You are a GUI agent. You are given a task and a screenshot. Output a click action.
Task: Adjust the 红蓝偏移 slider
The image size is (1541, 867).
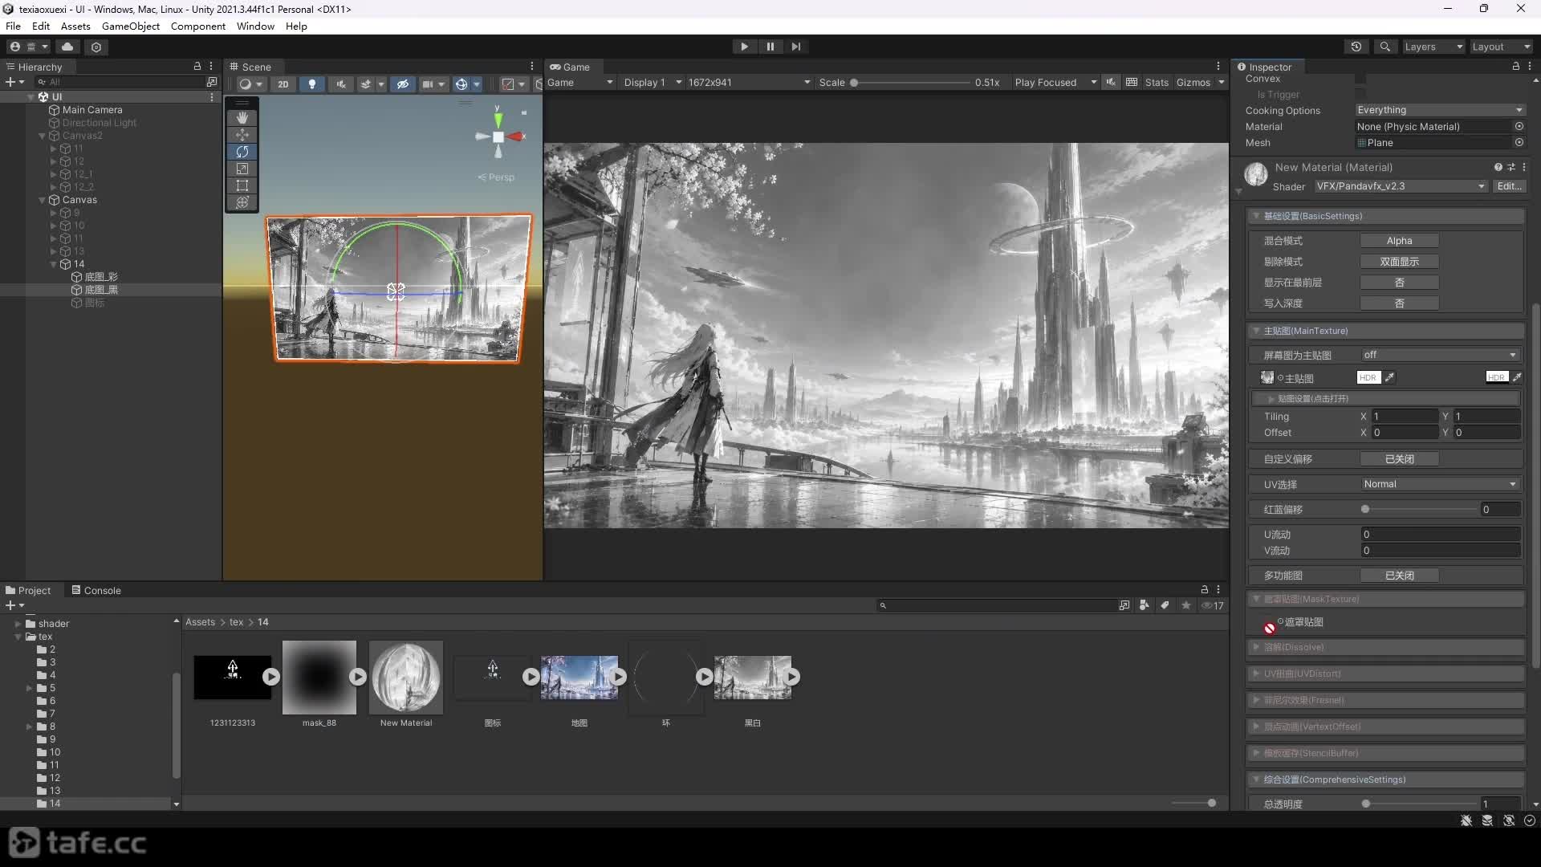pyautogui.click(x=1420, y=509)
